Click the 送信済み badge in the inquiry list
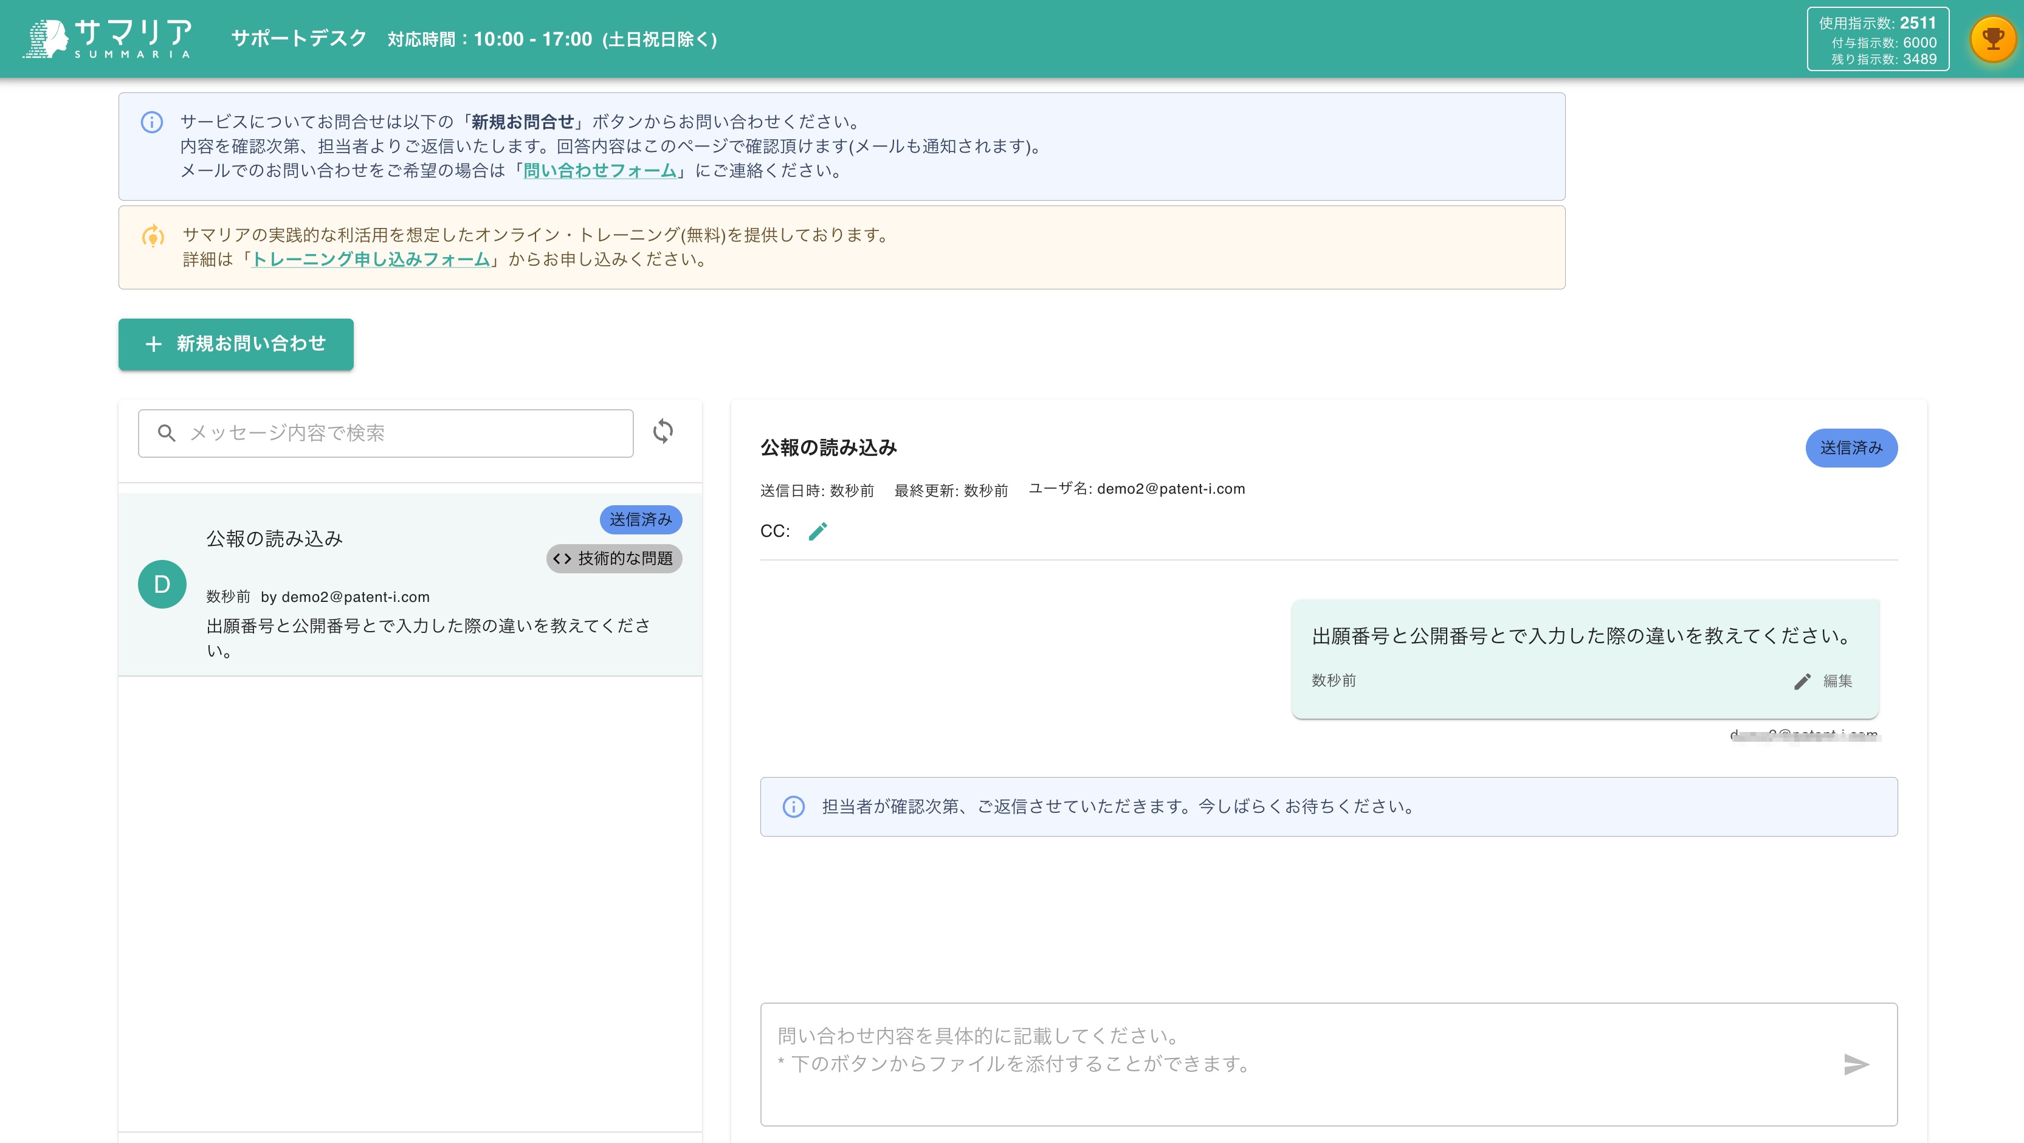Image resolution: width=2024 pixels, height=1143 pixels. [x=641, y=520]
